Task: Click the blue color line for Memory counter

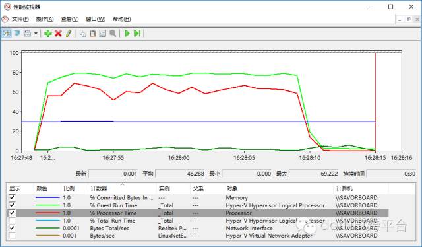Action: click(47, 197)
